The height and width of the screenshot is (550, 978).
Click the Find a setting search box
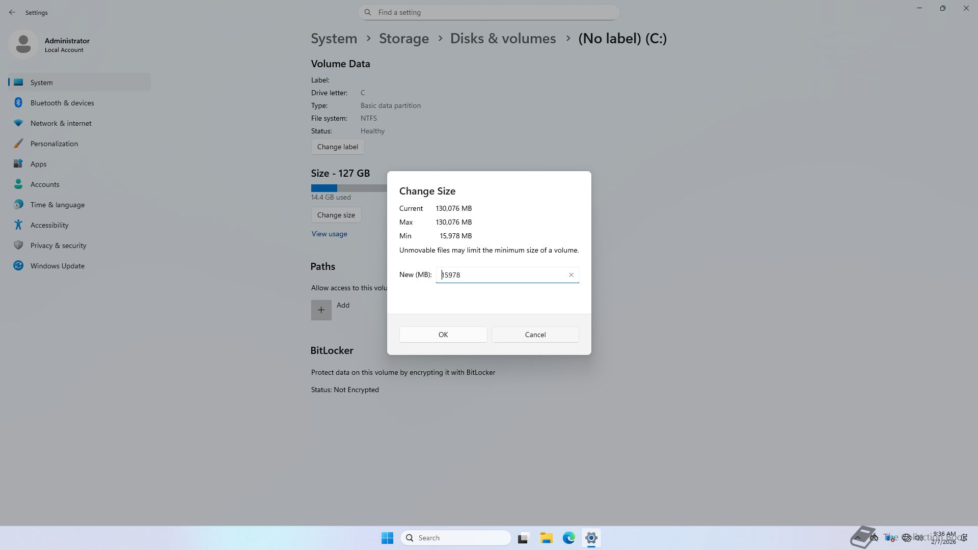pyautogui.click(x=489, y=12)
